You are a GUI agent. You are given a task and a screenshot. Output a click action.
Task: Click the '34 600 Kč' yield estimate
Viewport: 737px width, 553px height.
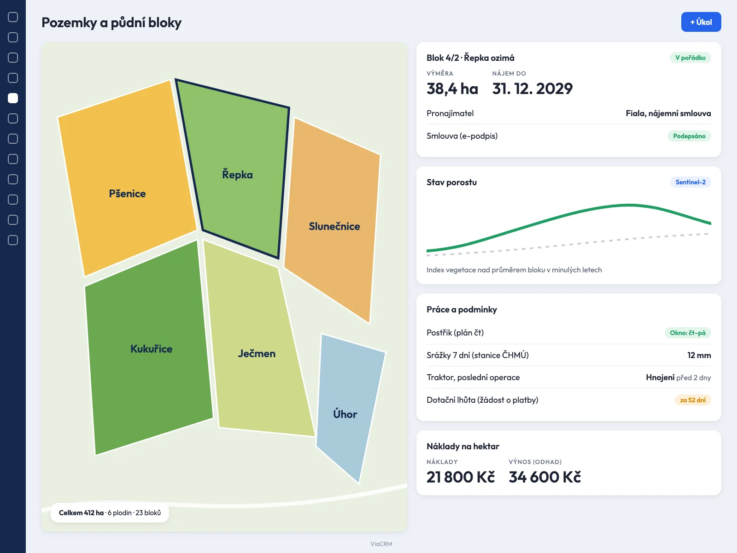[545, 477]
